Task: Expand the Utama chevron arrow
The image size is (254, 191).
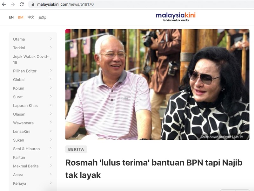Action: coord(51,39)
